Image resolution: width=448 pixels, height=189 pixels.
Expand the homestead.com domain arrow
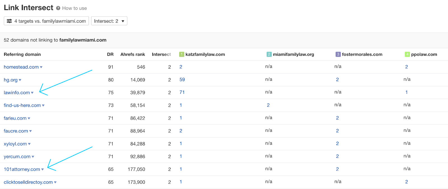pyautogui.click(x=41, y=67)
